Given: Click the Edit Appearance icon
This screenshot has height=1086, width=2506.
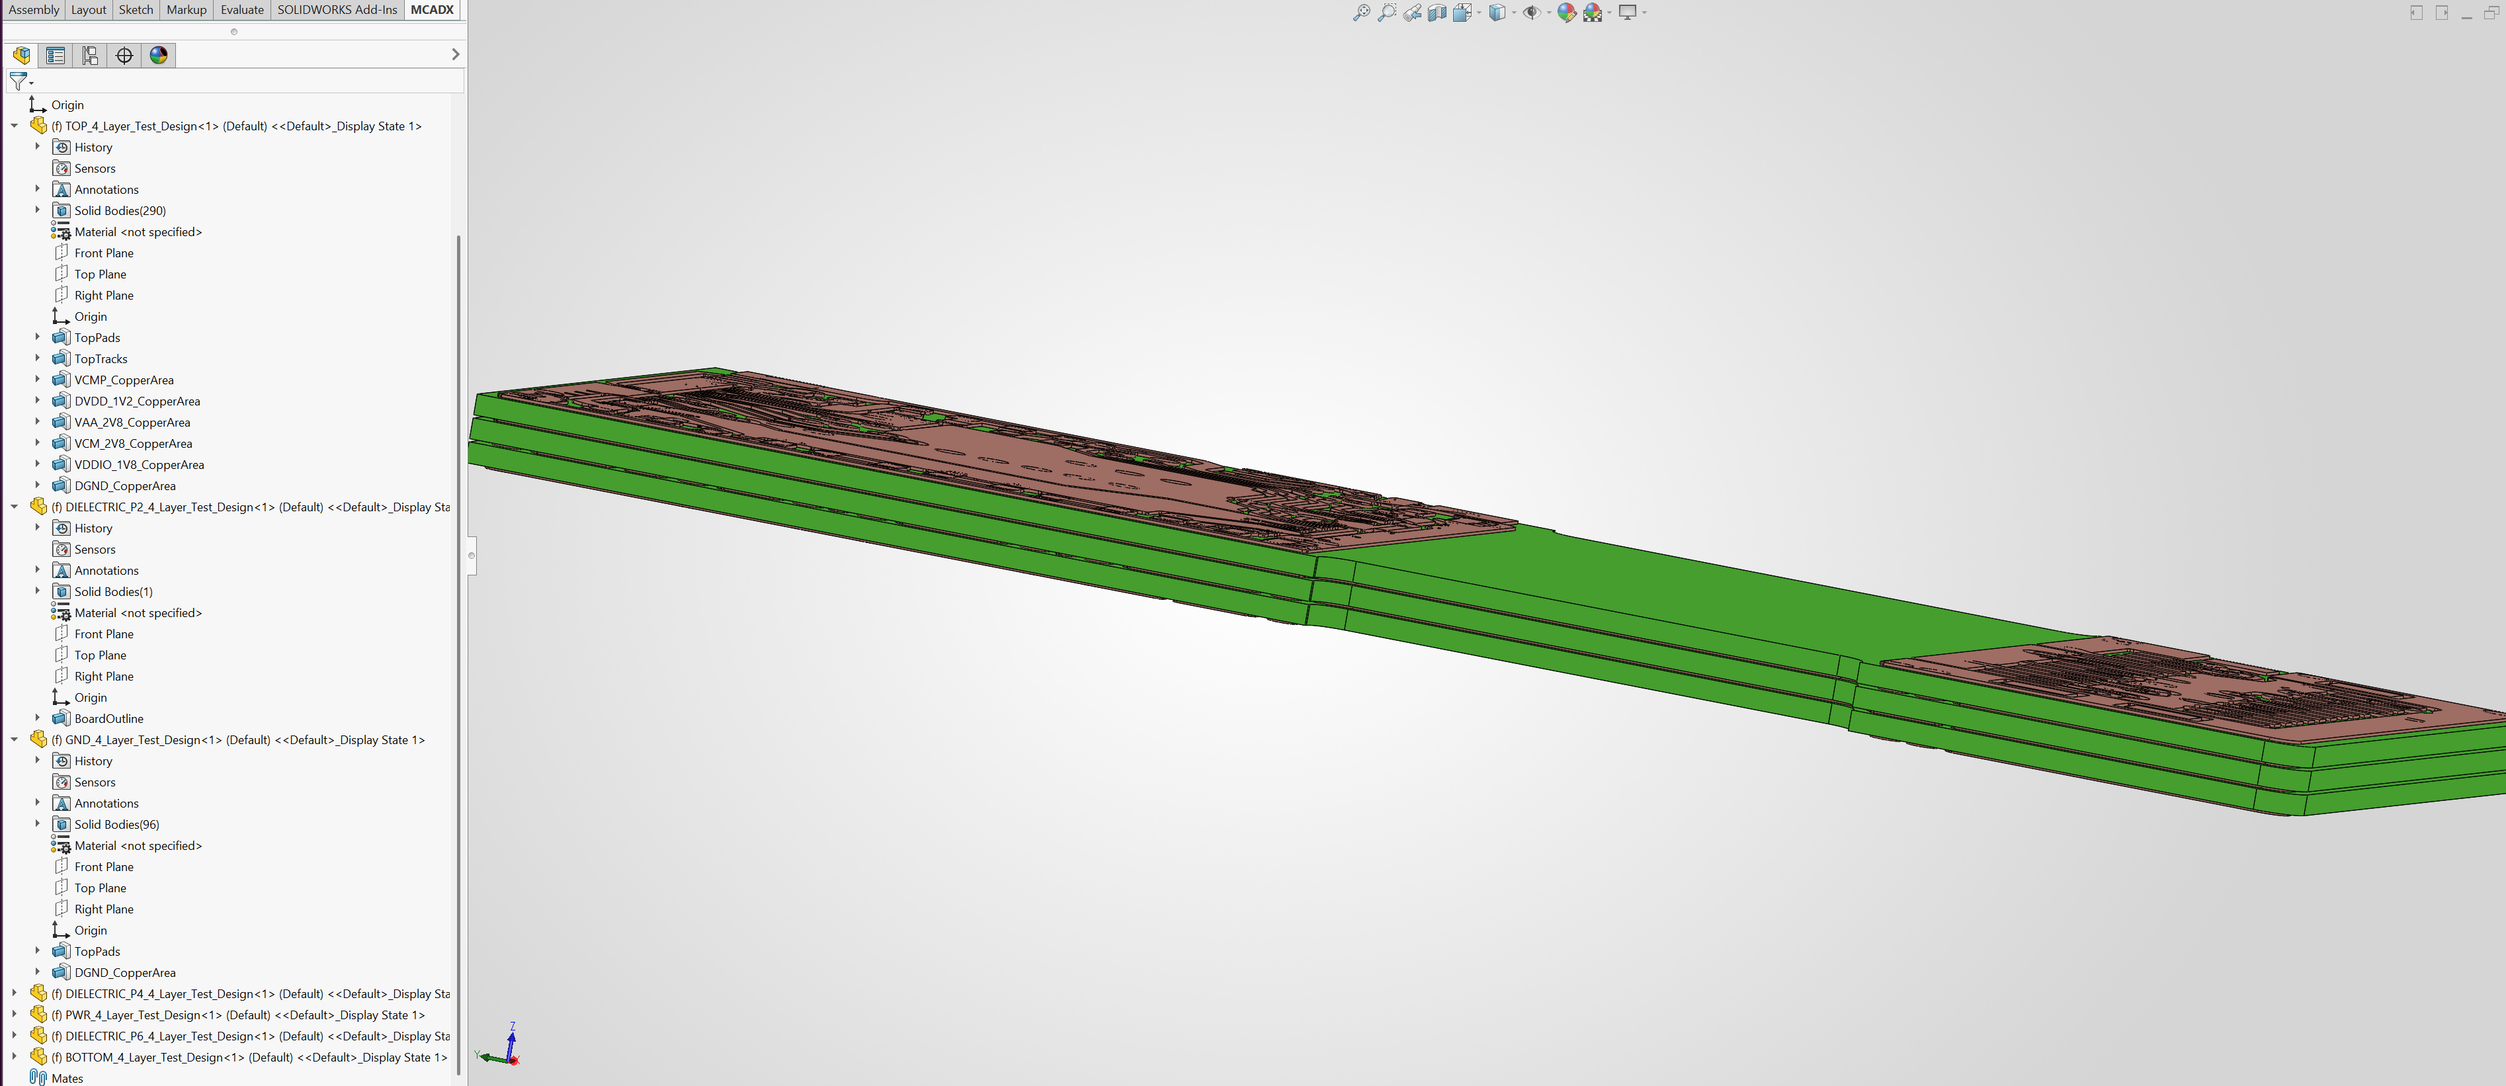Looking at the screenshot, I should pyautogui.click(x=1566, y=13).
